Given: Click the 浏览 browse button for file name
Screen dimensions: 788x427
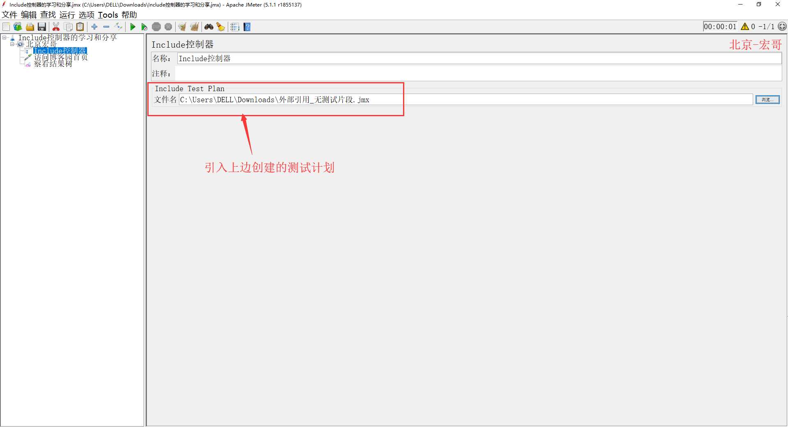Looking at the screenshot, I should pyautogui.click(x=767, y=100).
